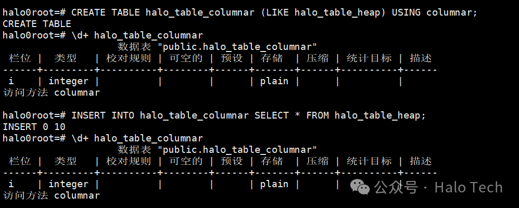Click the 栏位 column header in first table
519x208 pixels.
tap(20, 58)
